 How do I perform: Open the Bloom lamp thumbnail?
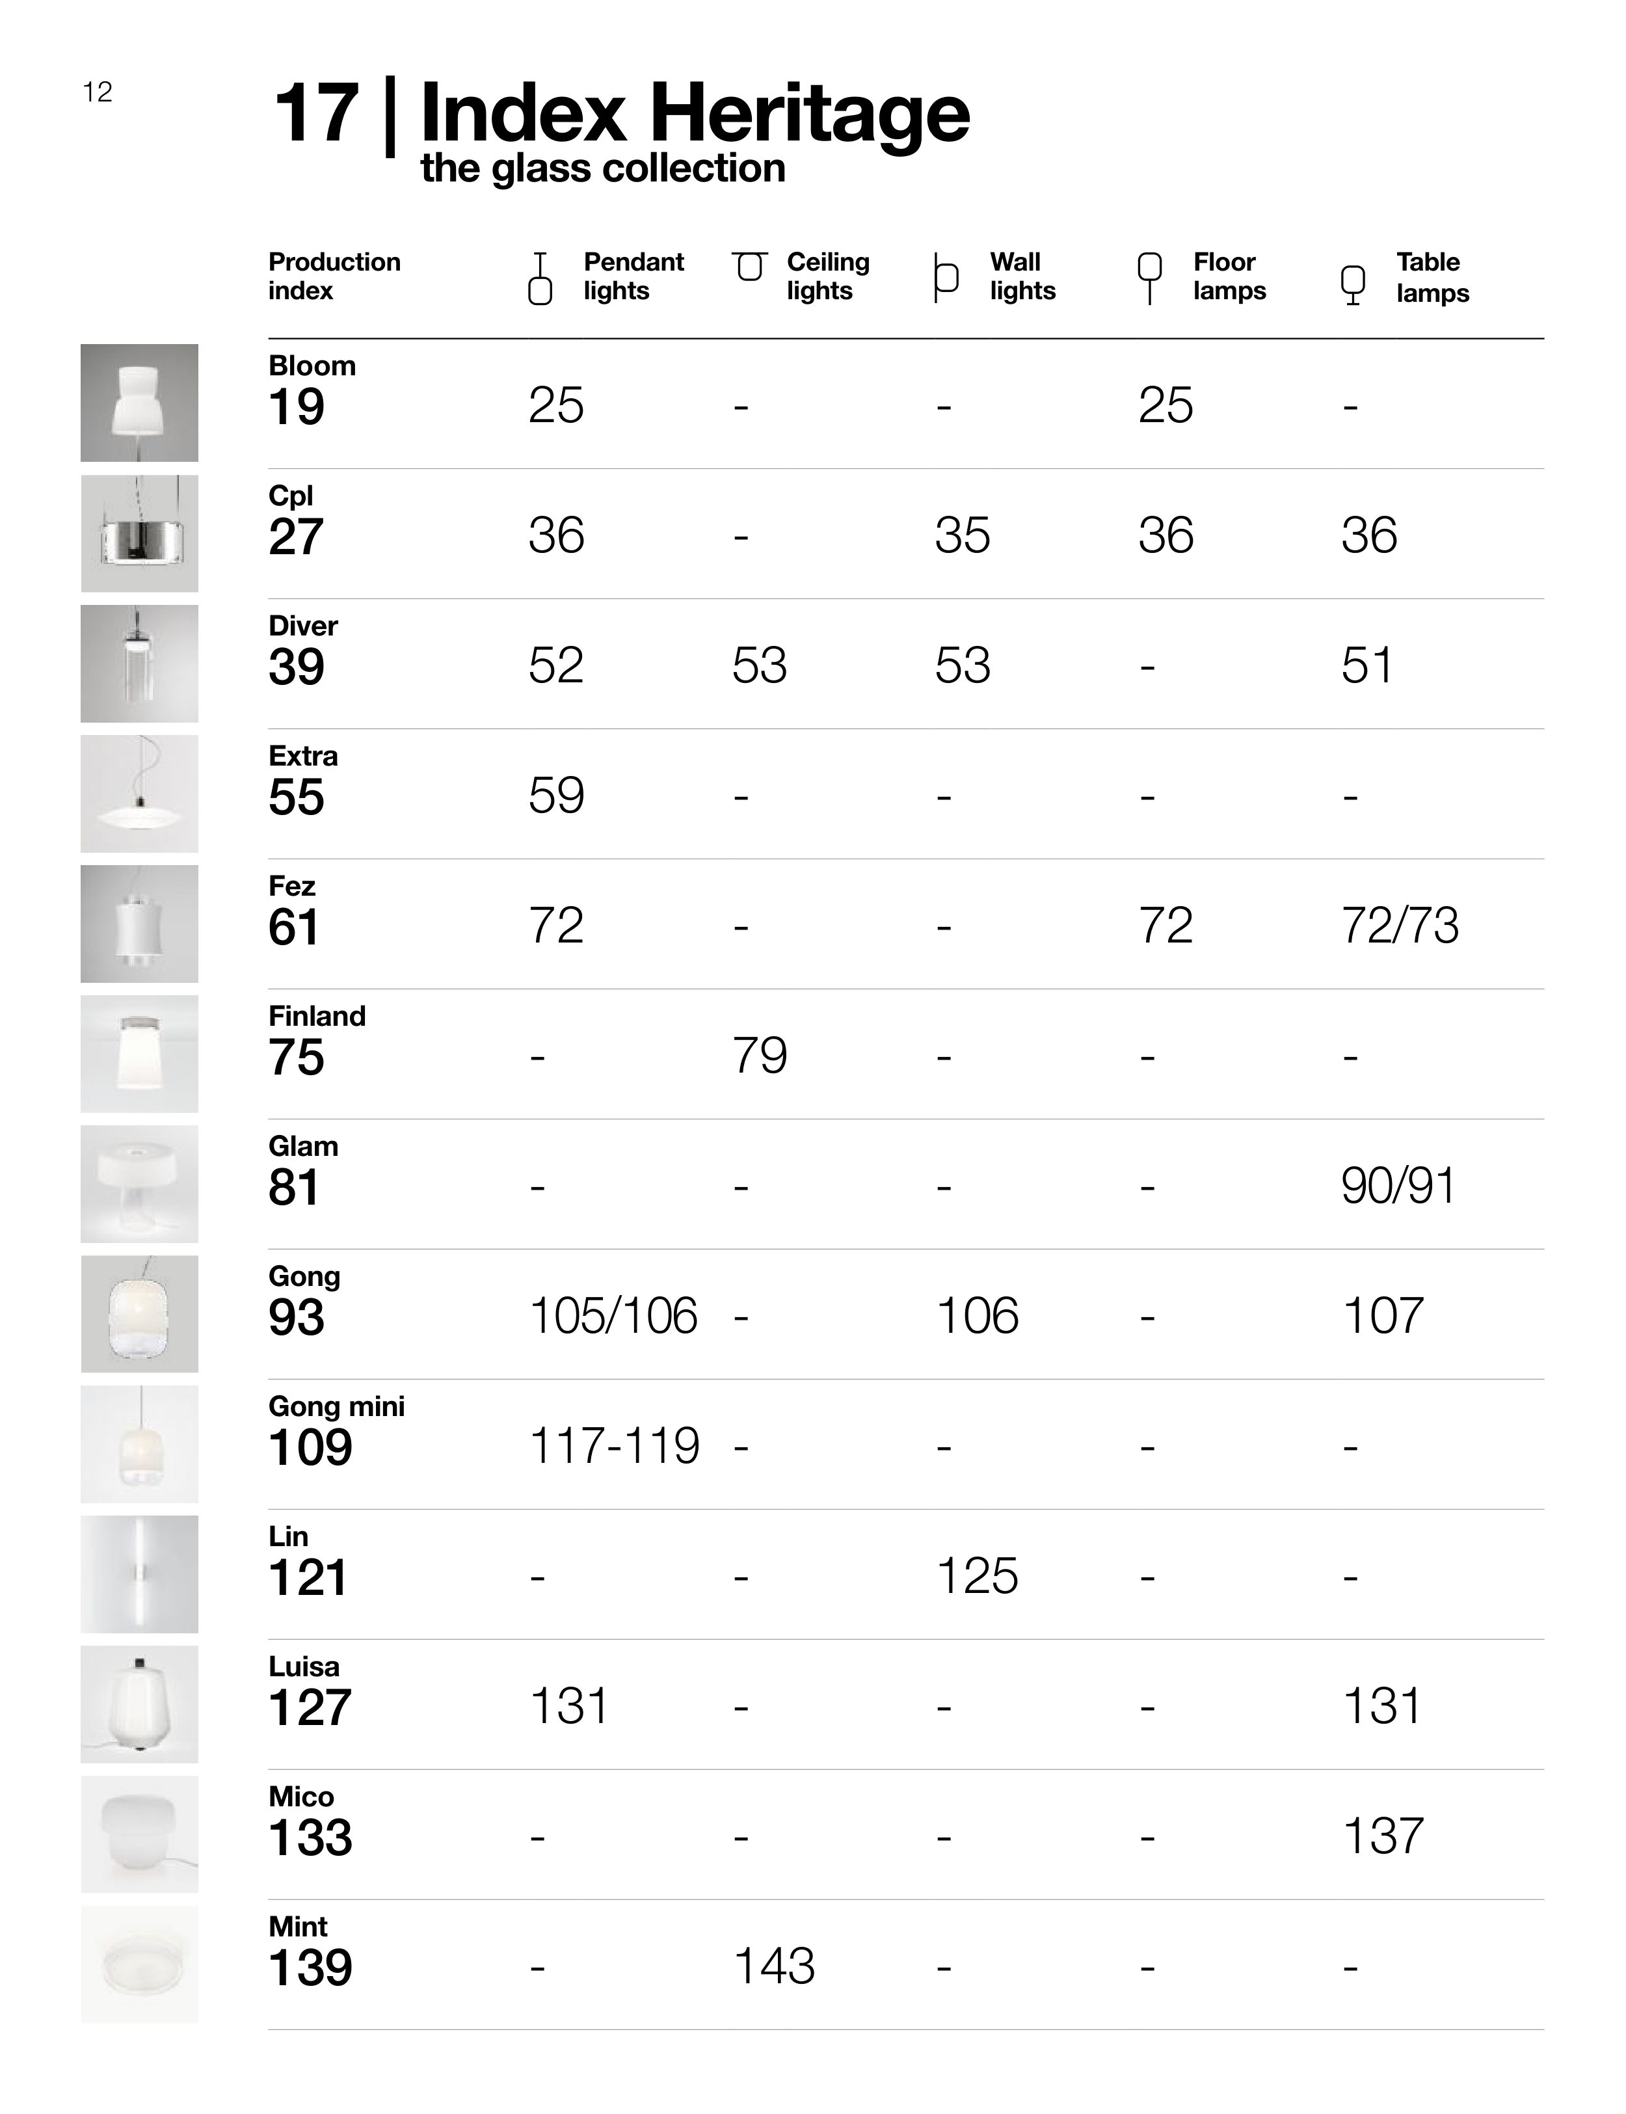tap(139, 403)
